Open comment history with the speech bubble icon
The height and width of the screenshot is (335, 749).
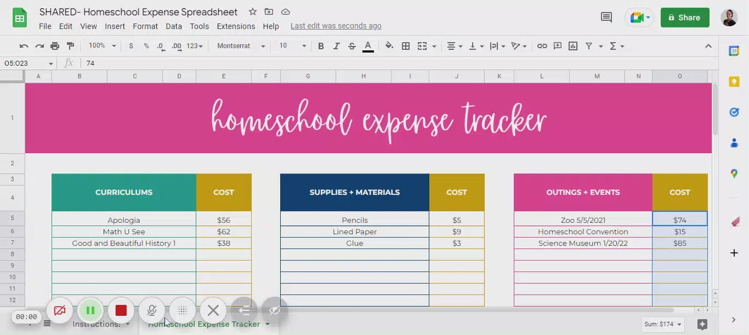[606, 17]
